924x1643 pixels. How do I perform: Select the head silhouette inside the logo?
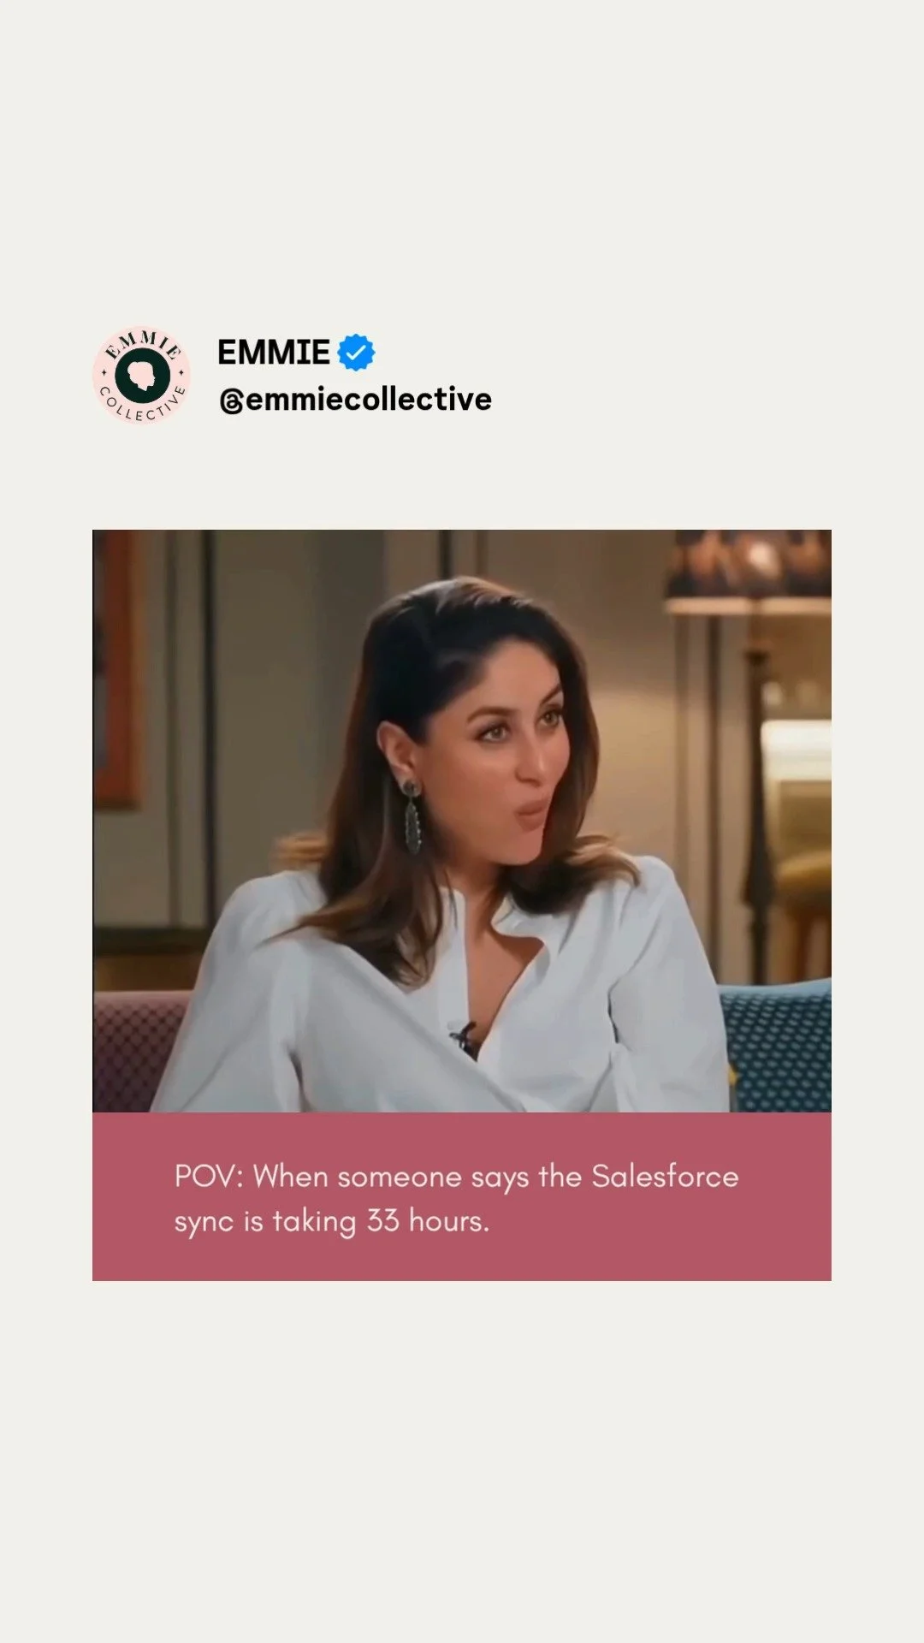142,376
